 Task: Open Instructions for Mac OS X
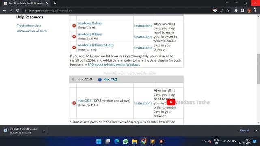pos(143,103)
